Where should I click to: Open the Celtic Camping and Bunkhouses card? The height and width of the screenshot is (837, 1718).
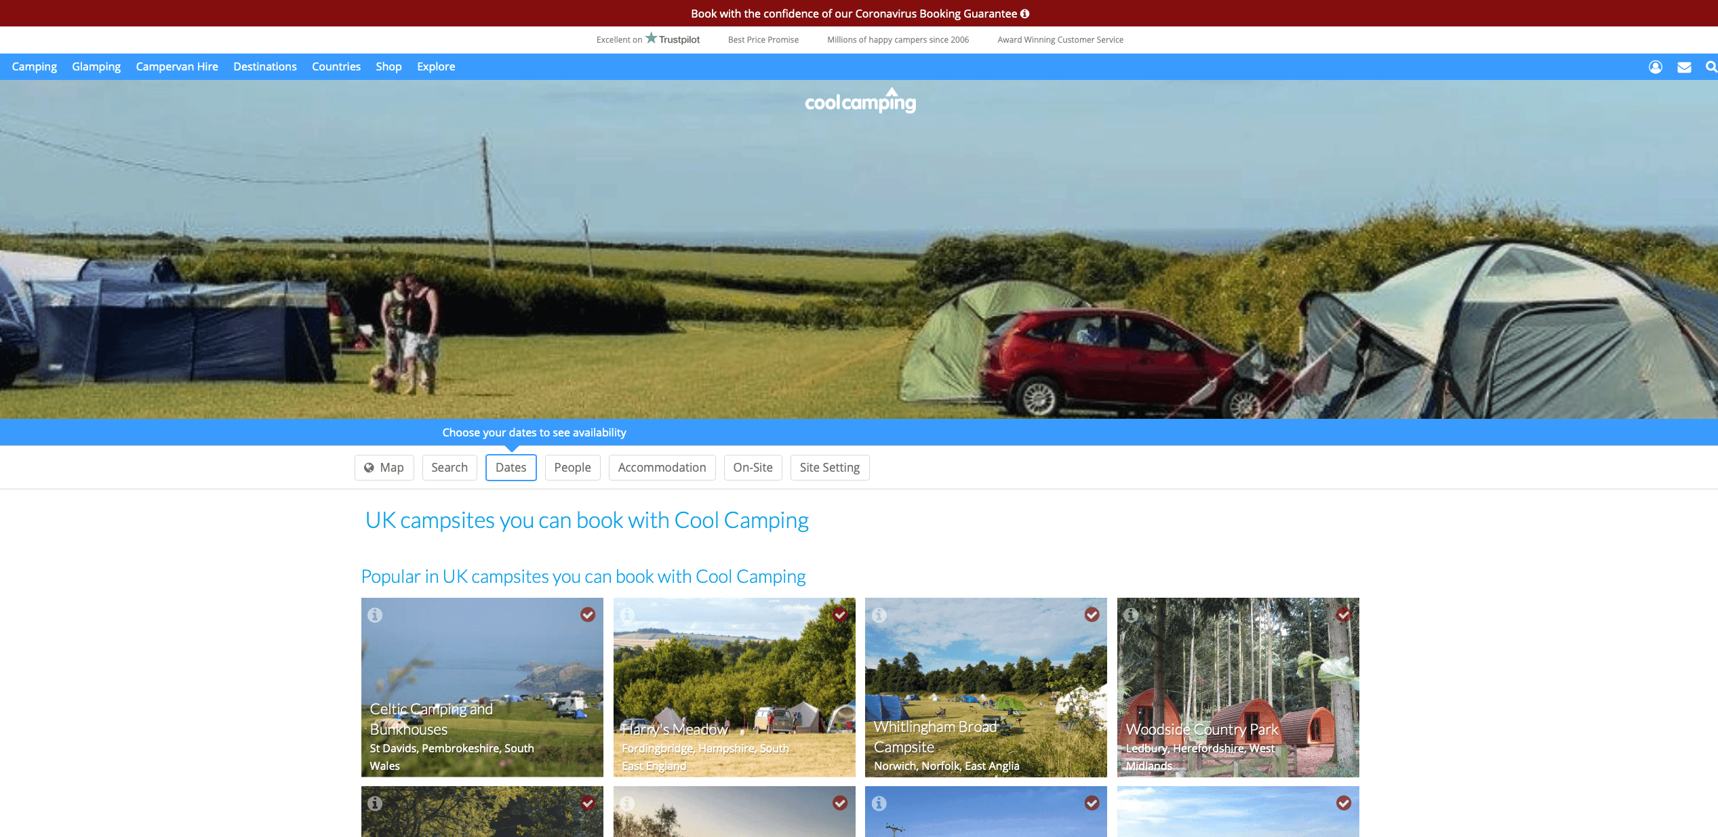point(482,687)
